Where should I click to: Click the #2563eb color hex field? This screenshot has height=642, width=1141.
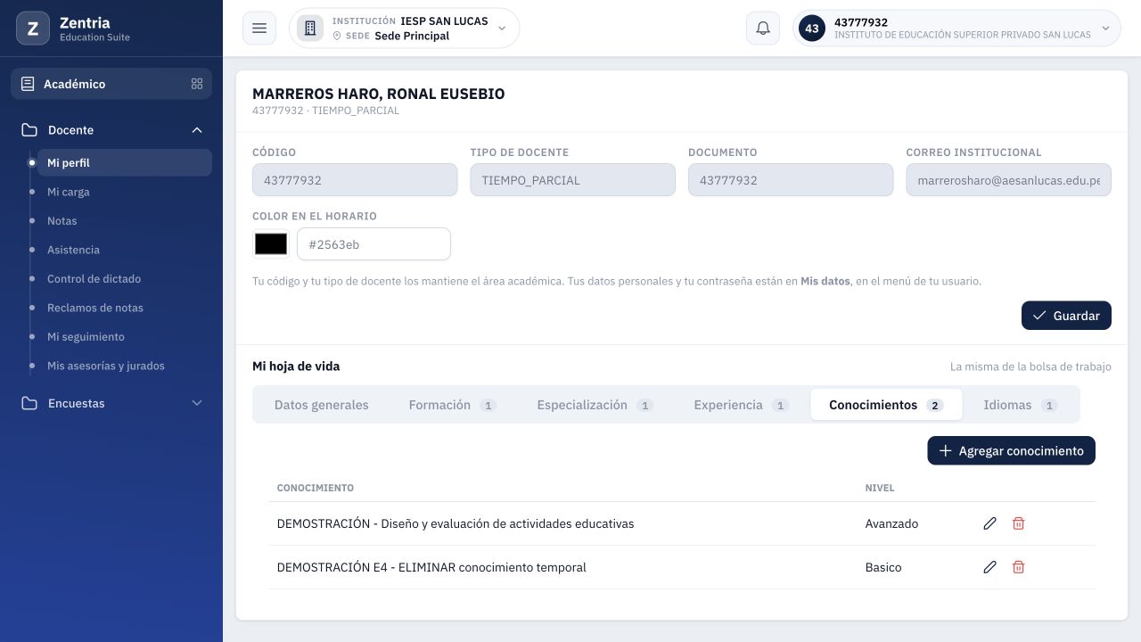point(373,243)
